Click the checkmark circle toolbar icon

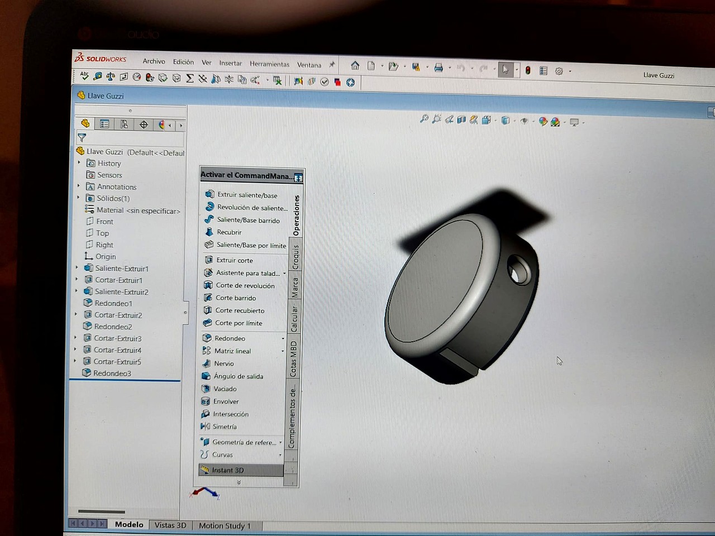[x=325, y=82]
